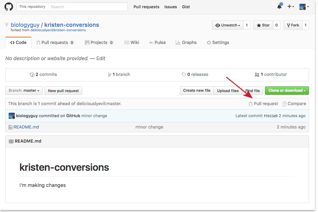The height and width of the screenshot is (212, 318).
Task: View the forks count of 1
Action: point(306,25)
